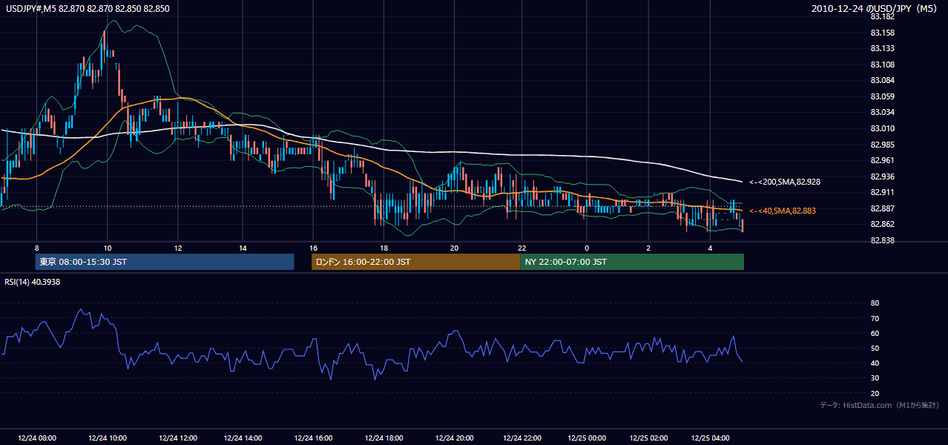Select the London 16:00-22:00 JST session bar
The image size is (948, 445).
(x=415, y=262)
